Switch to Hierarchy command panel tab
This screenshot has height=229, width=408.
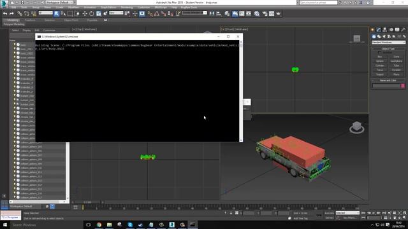tap(384, 30)
